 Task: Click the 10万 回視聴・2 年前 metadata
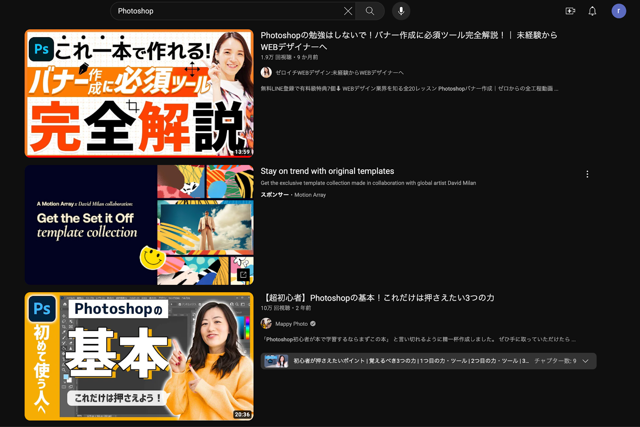286,308
